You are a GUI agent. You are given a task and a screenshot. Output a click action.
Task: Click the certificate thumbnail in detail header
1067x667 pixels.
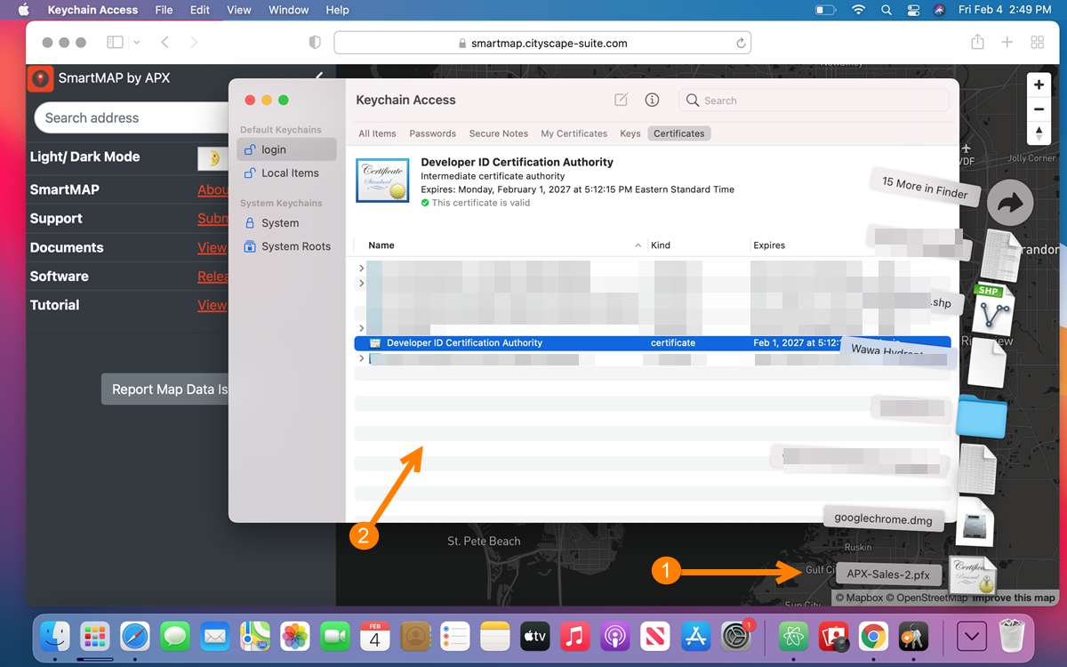pos(382,181)
